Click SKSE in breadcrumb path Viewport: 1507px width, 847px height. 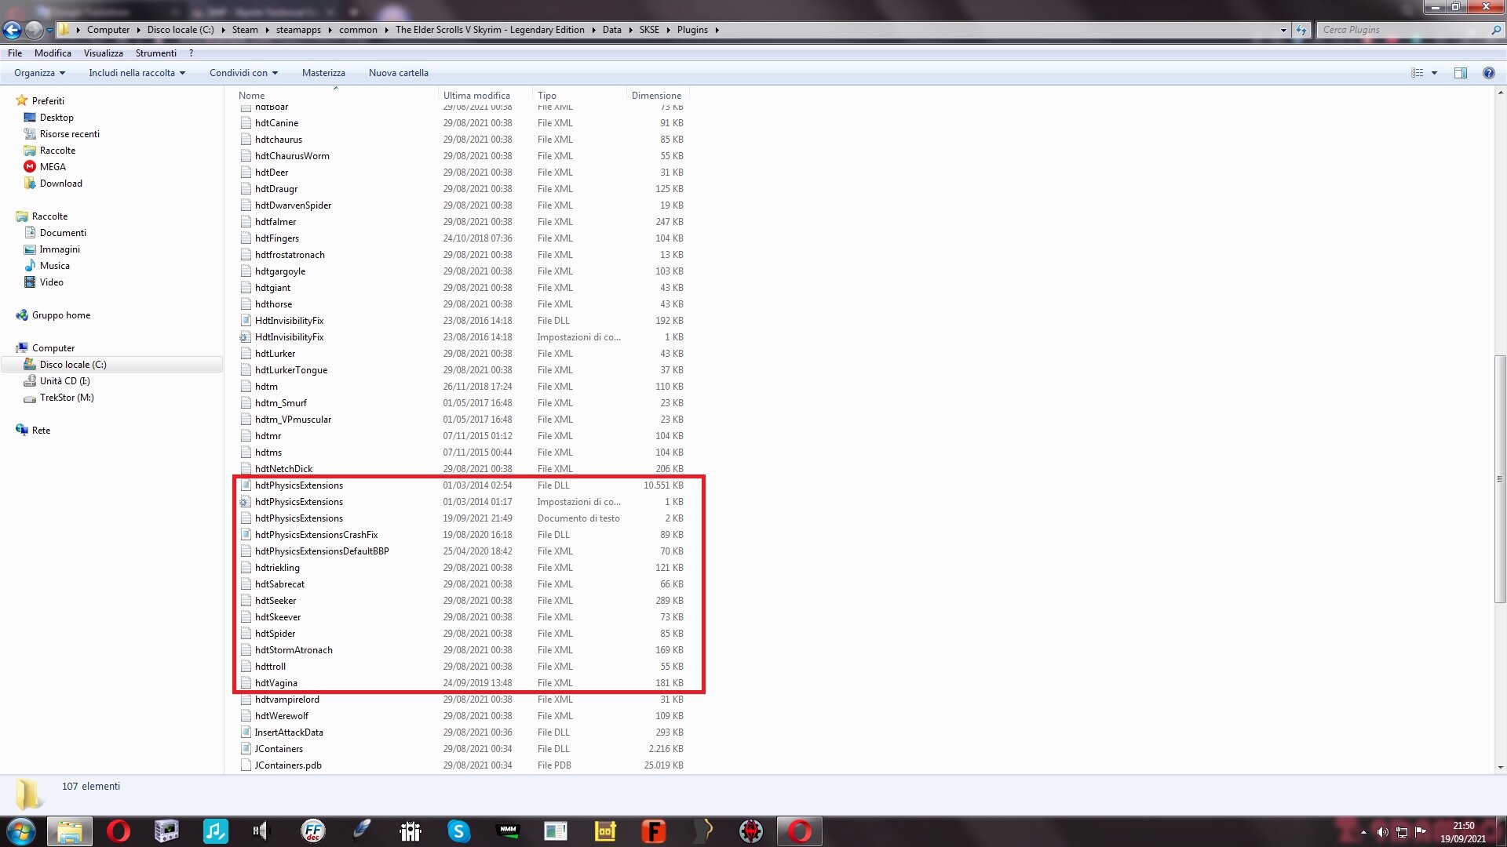point(649,30)
